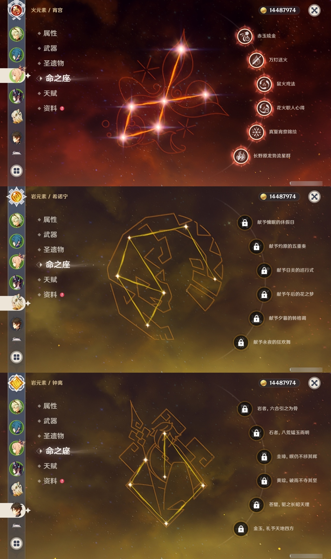The image size is (331, 559).
Task: Open 圣遗物 tab in Zhongli panel
Action: pyautogui.click(x=54, y=436)
